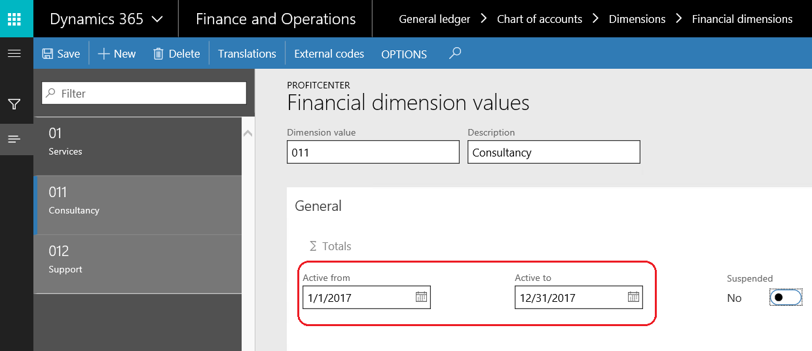Open the filter pane funnel icon

click(14, 104)
